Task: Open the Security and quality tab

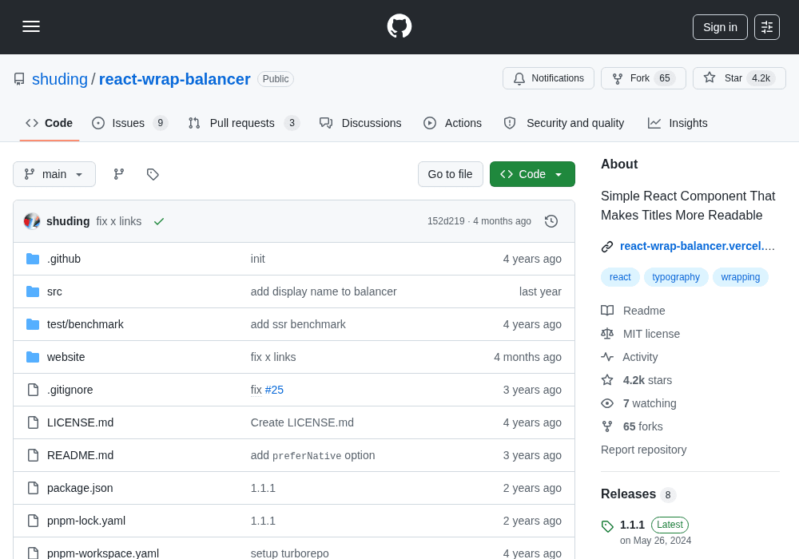Action: click(x=563, y=123)
